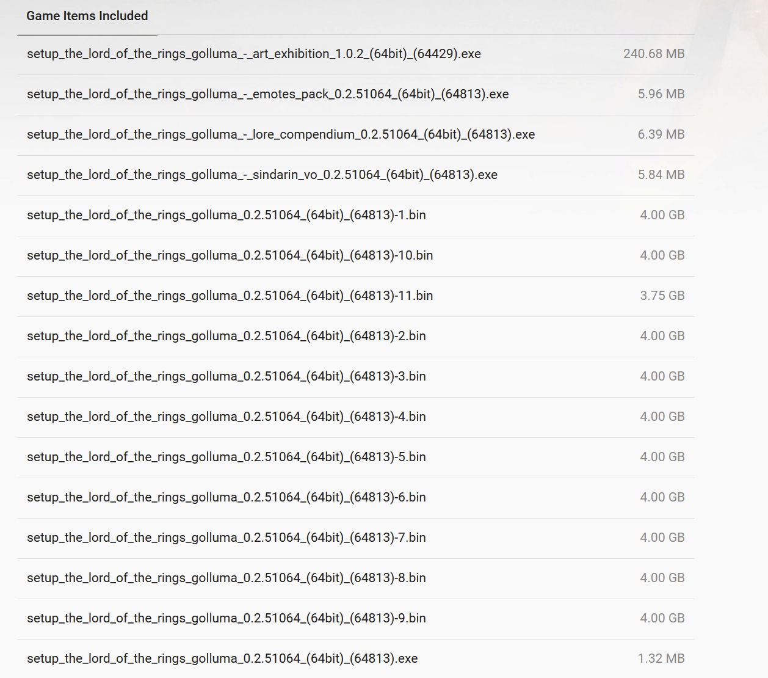Screen dimensions: 768x678
Task: Click the 4.00 GB size for -6.bin
Action: 662,497
